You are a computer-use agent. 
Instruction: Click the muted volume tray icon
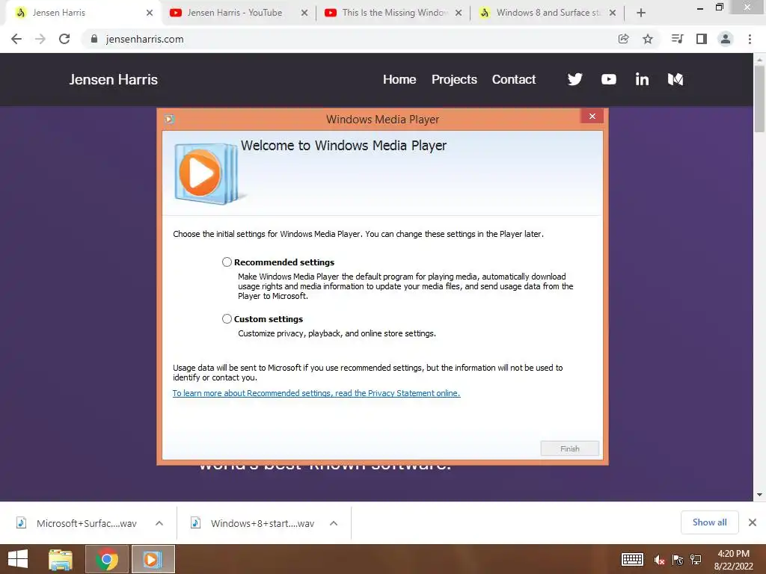pyautogui.click(x=660, y=560)
